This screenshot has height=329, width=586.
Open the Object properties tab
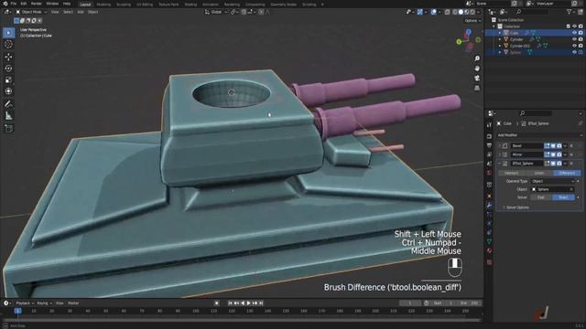489,196
